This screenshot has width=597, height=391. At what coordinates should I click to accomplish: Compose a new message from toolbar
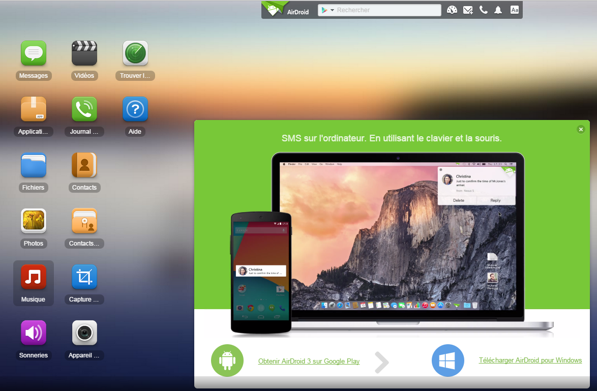(468, 10)
